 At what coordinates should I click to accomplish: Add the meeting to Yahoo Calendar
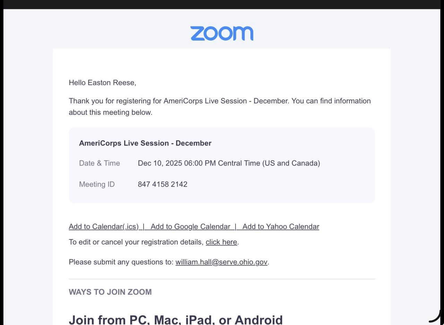(281, 226)
